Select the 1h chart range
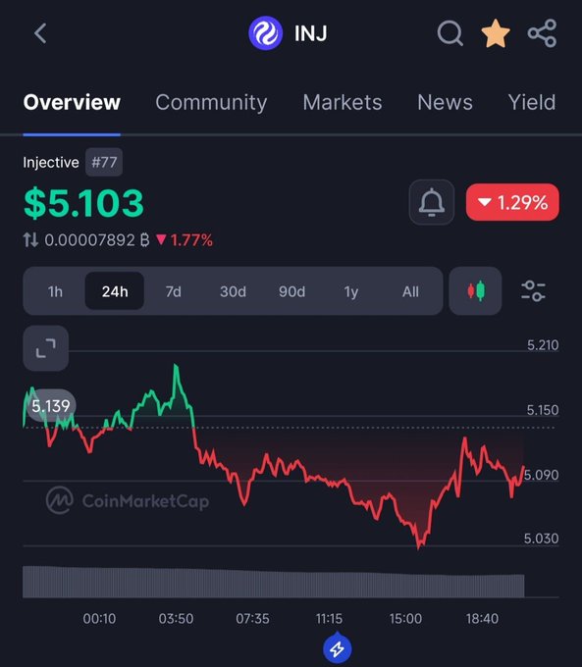582x667 pixels. [55, 292]
